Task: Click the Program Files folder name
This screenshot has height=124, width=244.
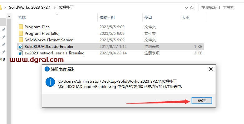Action: click(x=37, y=27)
